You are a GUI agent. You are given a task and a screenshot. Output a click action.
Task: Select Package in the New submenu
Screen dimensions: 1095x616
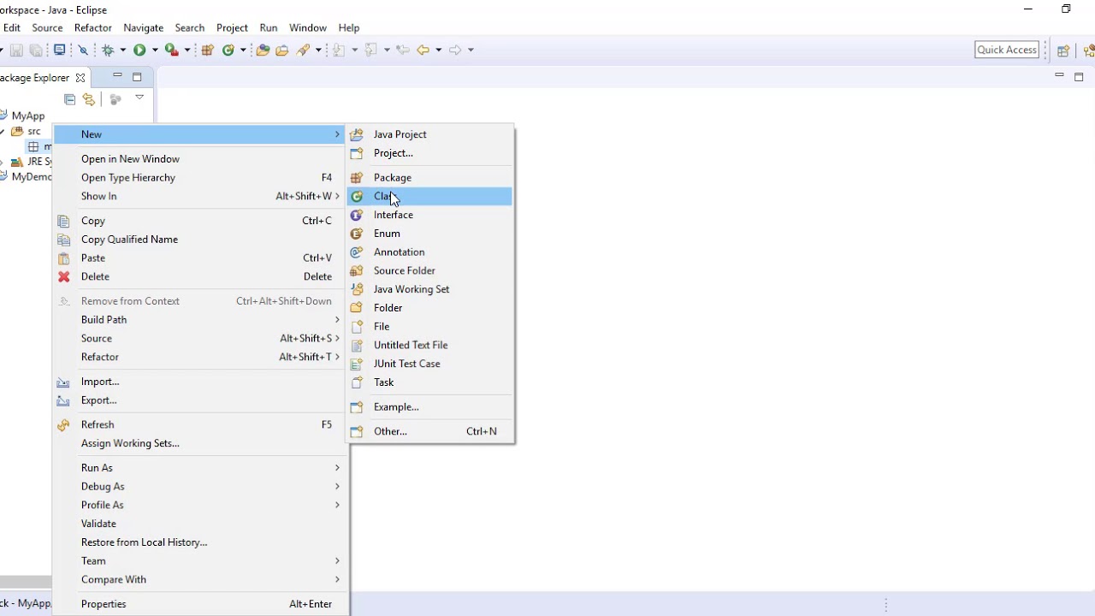coord(429,177)
